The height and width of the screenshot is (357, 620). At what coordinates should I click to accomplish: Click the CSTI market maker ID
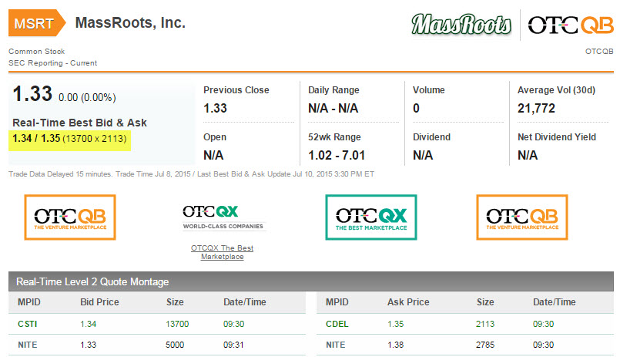click(27, 324)
